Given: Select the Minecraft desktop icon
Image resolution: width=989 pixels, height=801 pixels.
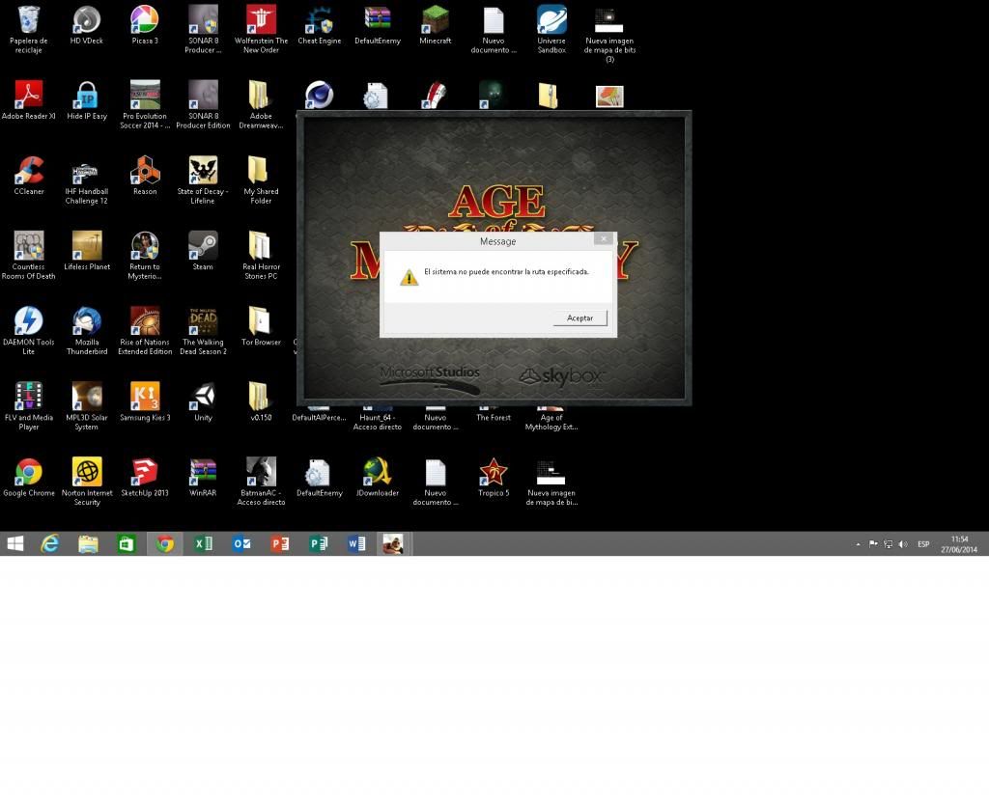Looking at the screenshot, I should pos(436,26).
